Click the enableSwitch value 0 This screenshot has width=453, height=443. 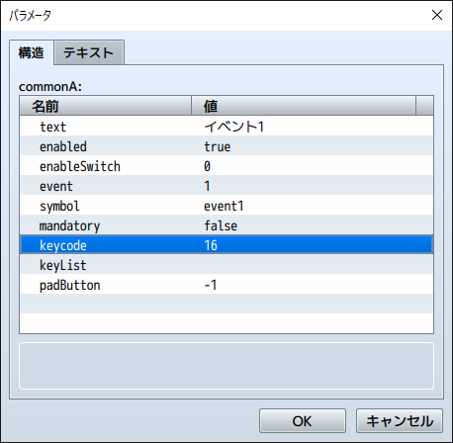coord(207,166)
